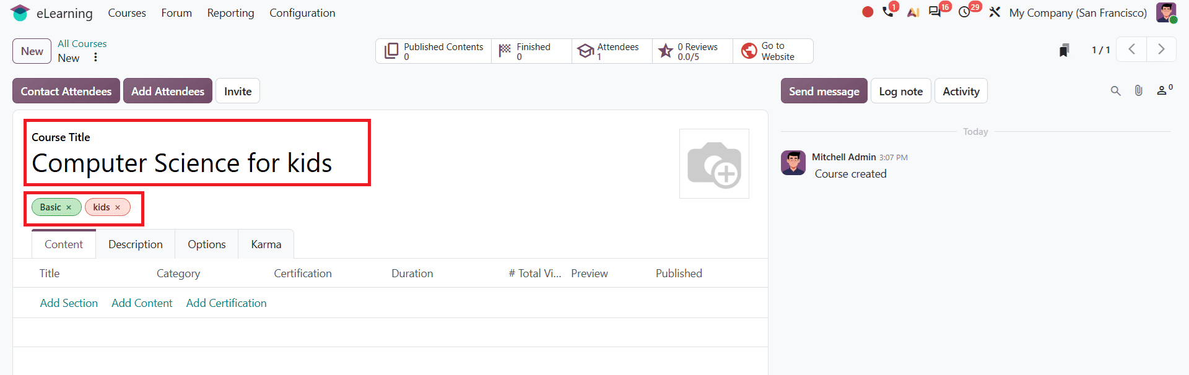Go to All Courses breadcrumb
Screen dimensions: 1189x375
coord(82,43)
